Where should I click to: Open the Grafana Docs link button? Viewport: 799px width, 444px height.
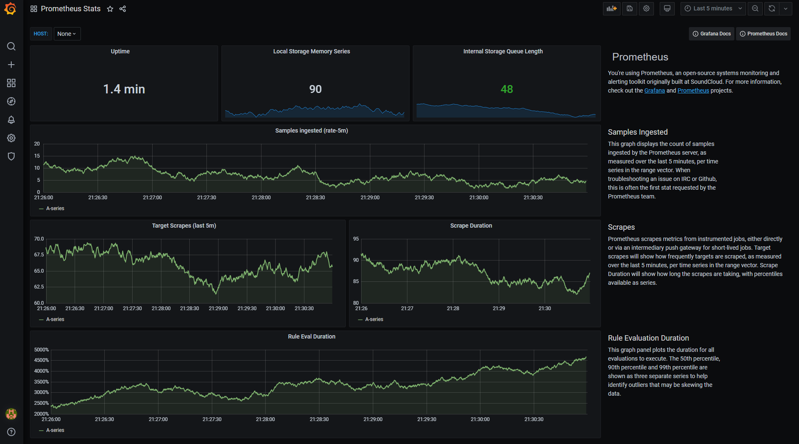point(711,34)
